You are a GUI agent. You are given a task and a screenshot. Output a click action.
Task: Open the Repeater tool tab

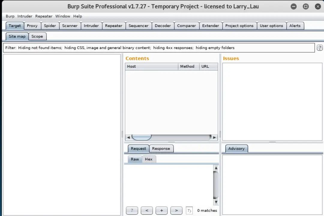(x=114, y=26)
